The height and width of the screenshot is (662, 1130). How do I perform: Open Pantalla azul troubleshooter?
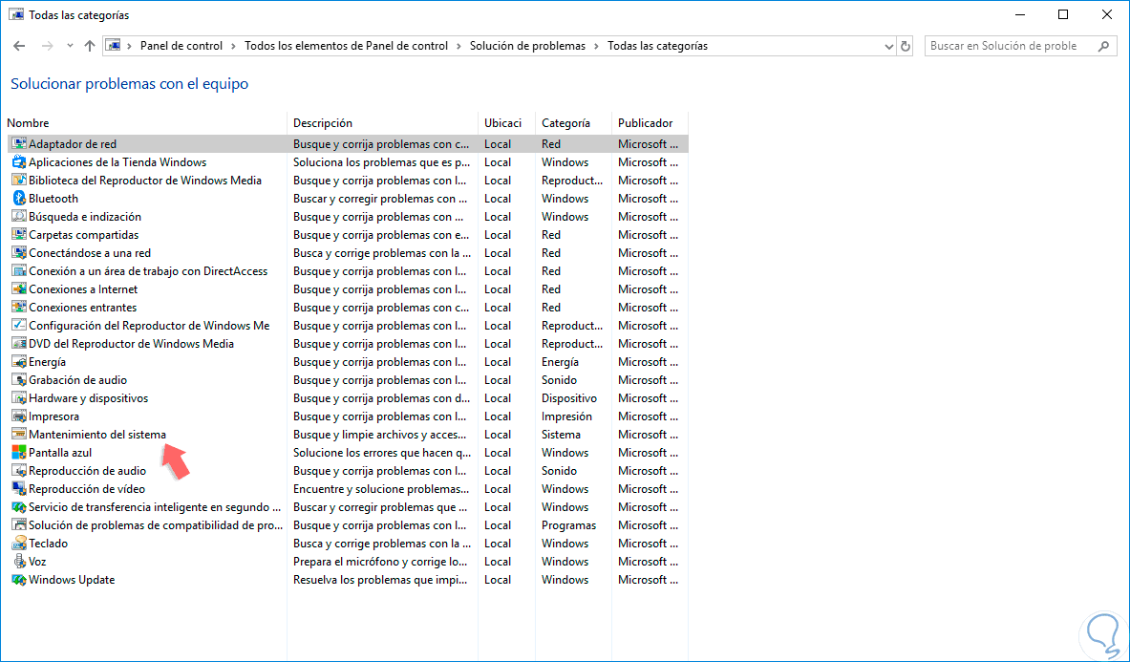point(60,453)
